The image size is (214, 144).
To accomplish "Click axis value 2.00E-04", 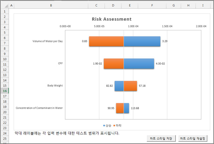I will (x=201, y=26).
